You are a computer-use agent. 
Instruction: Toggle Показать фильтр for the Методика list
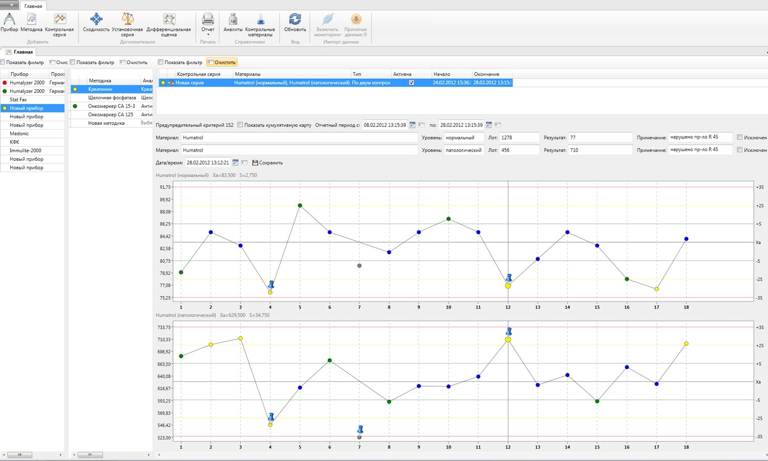click(72, 62)
